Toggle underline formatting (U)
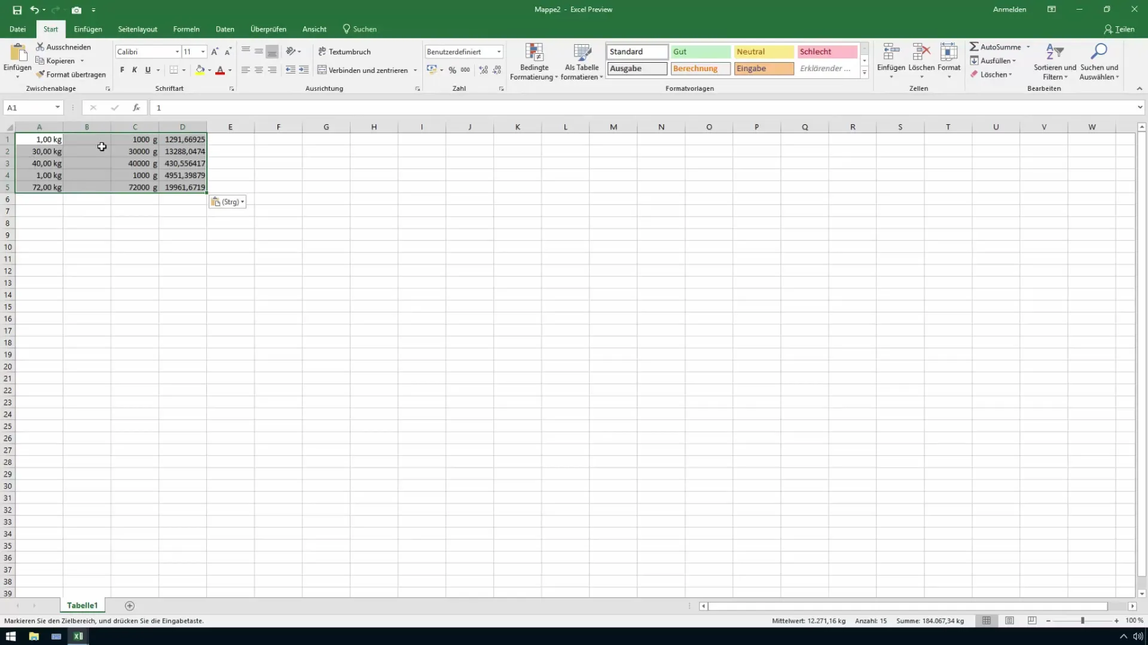1148x645 pixels. [148, 70]
